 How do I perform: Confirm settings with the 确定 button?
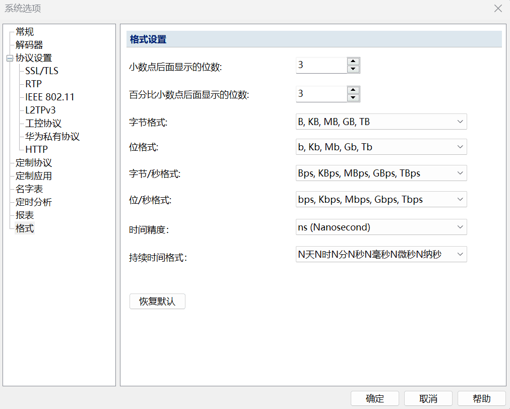click(x=374, y=398)
